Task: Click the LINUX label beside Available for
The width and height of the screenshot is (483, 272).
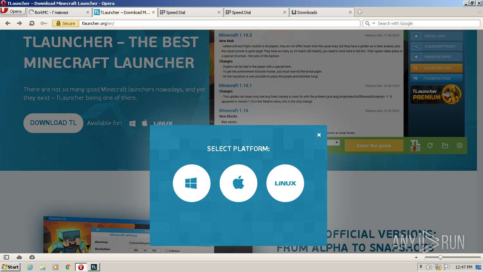Action: (x=163, y=124)
